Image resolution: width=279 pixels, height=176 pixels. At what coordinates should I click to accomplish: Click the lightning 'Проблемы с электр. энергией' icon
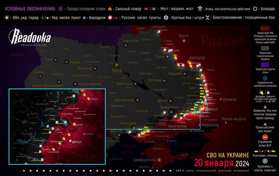point(265,161)
